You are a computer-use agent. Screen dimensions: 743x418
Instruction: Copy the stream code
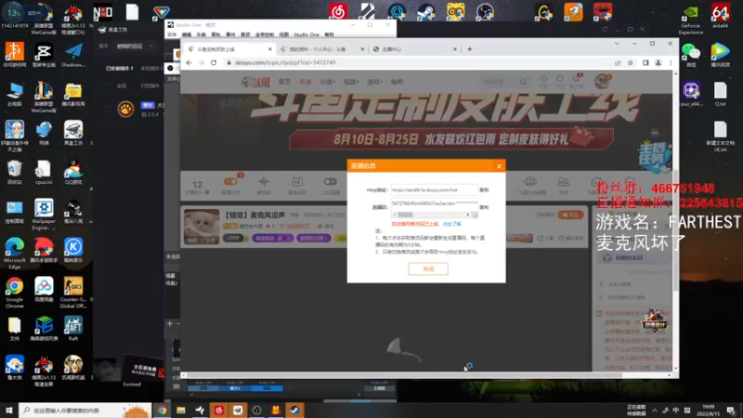(484, 207)
